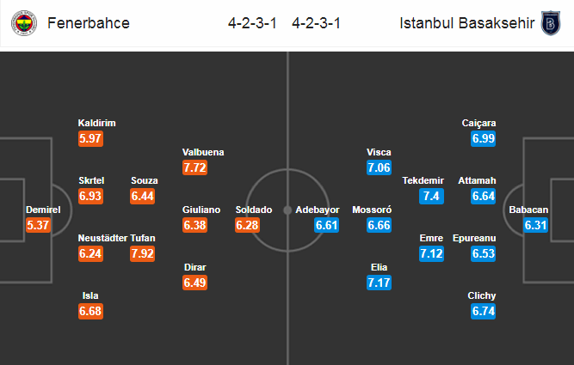Select Valbuena's 7.72 rating badge
This screenshot has height=365, width=574.
[x=194, y=167]
